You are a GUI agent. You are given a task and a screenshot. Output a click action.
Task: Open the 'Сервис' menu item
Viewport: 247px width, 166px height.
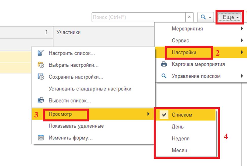tap(180, 40)
